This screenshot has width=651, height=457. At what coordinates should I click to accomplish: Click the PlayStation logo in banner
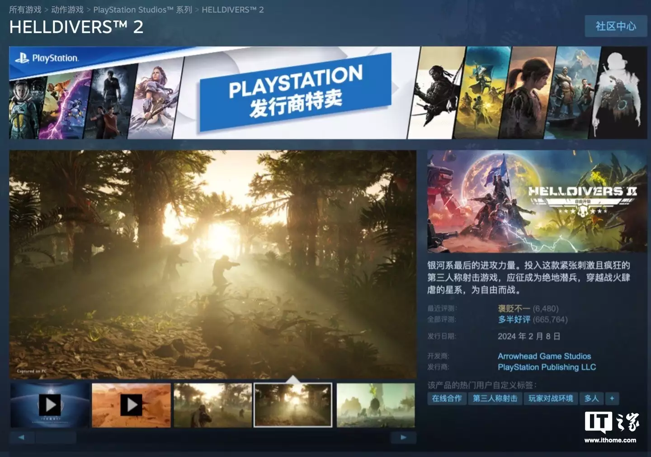point(47,58)
